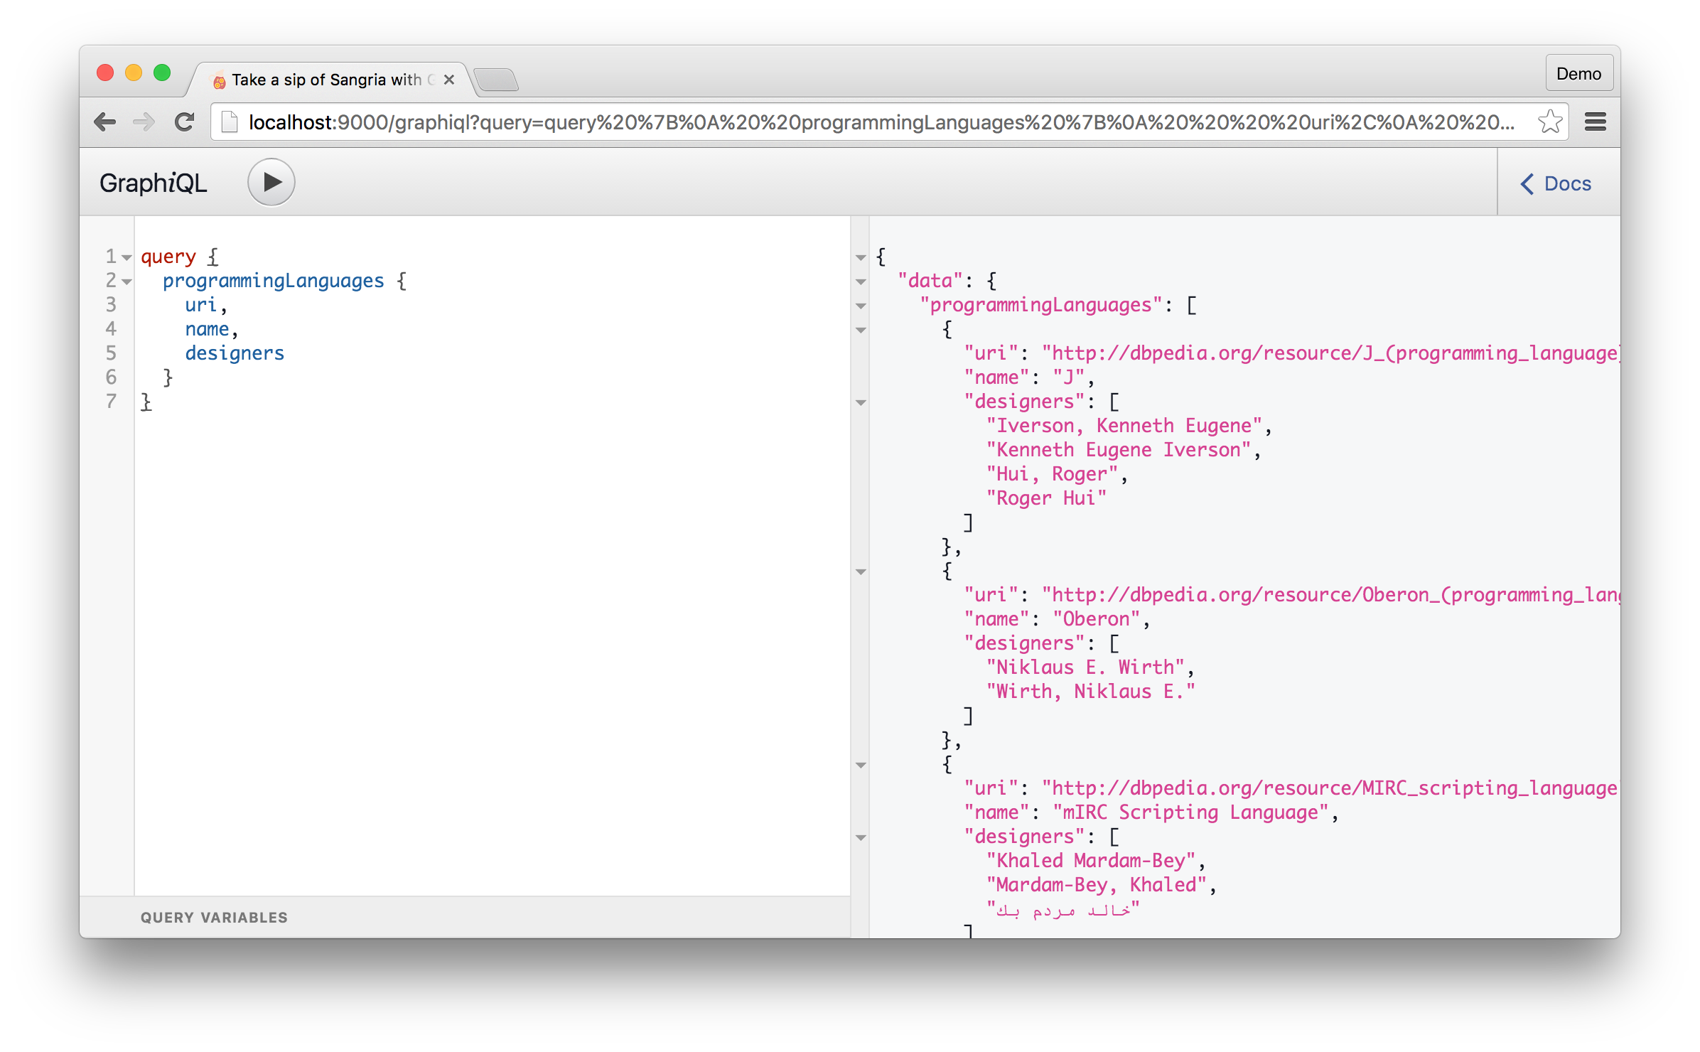This screenshot has width=1700, height=1052.
Task: Open a new browser tab
Action: (x=496, y=80)
